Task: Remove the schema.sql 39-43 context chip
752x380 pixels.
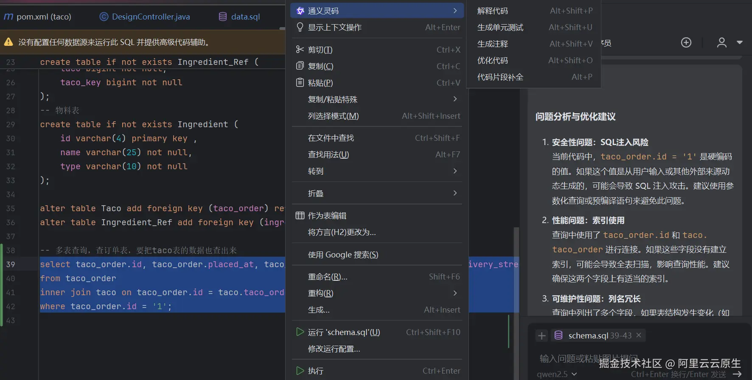Action: pyautogui.click(x=639, y=335)
